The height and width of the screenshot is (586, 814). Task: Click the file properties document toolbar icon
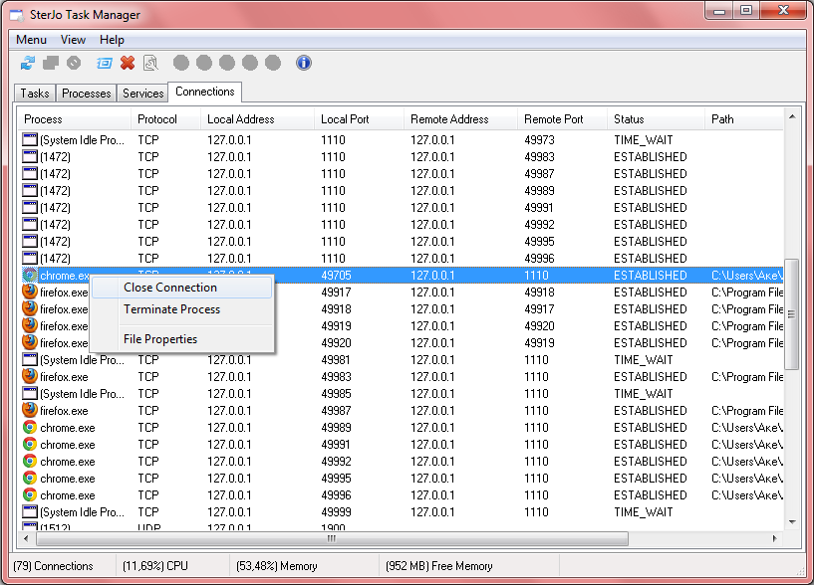149,63
